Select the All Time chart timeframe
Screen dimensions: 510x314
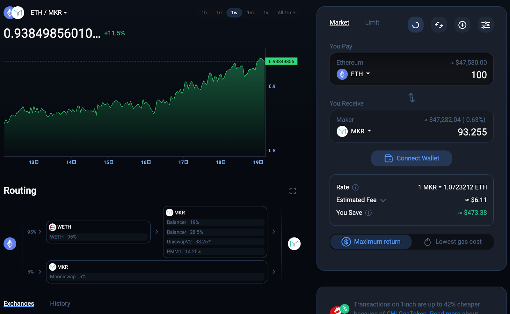[286, 13]
